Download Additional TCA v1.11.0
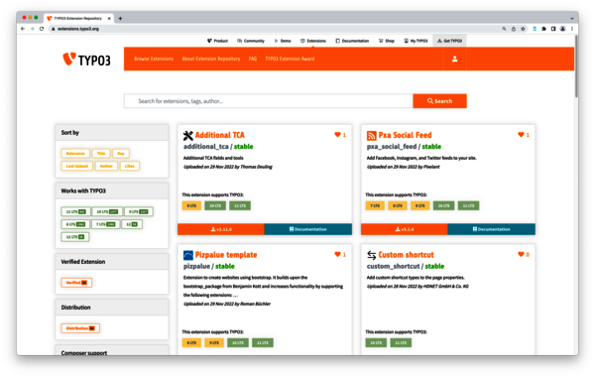595x377 pixels. (221, 229)
